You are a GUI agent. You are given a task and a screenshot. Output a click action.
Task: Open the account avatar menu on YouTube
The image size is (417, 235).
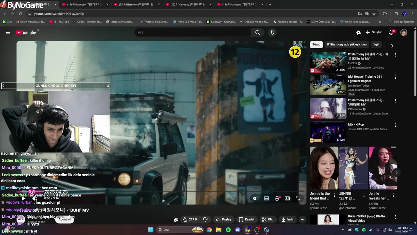tap(404, 32)
